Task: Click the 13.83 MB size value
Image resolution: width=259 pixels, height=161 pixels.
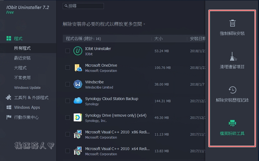Action: point(162,151)
